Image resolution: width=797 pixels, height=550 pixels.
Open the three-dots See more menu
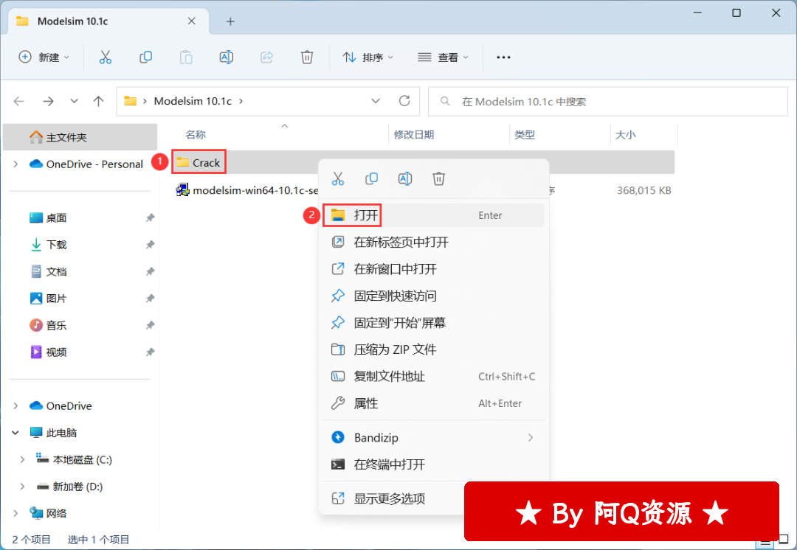503,58
